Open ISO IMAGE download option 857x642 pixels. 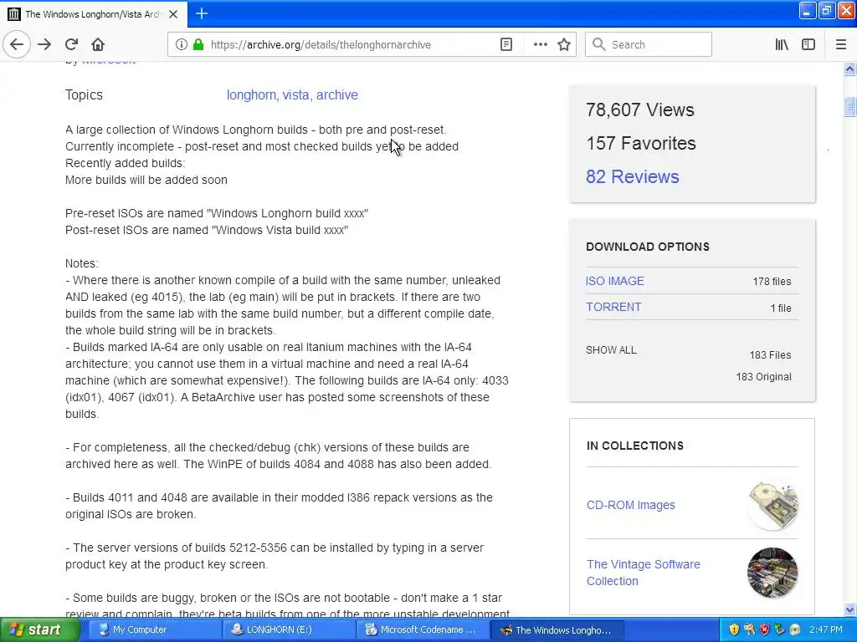pyautogui.click(x=615, y=281)
